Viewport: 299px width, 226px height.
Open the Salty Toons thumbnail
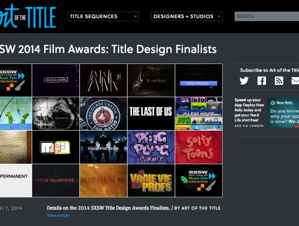198,147
